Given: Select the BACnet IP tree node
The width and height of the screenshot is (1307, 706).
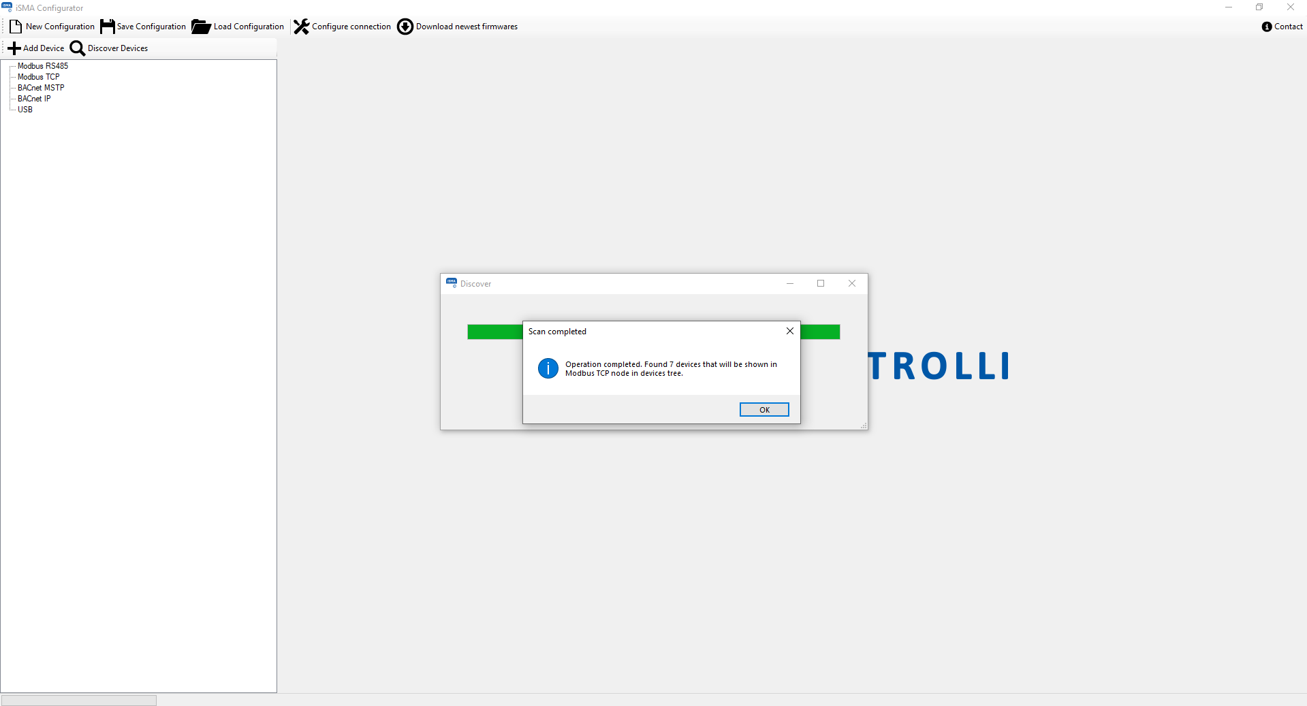Looking at the screenshot, I should tap(34, 99).
